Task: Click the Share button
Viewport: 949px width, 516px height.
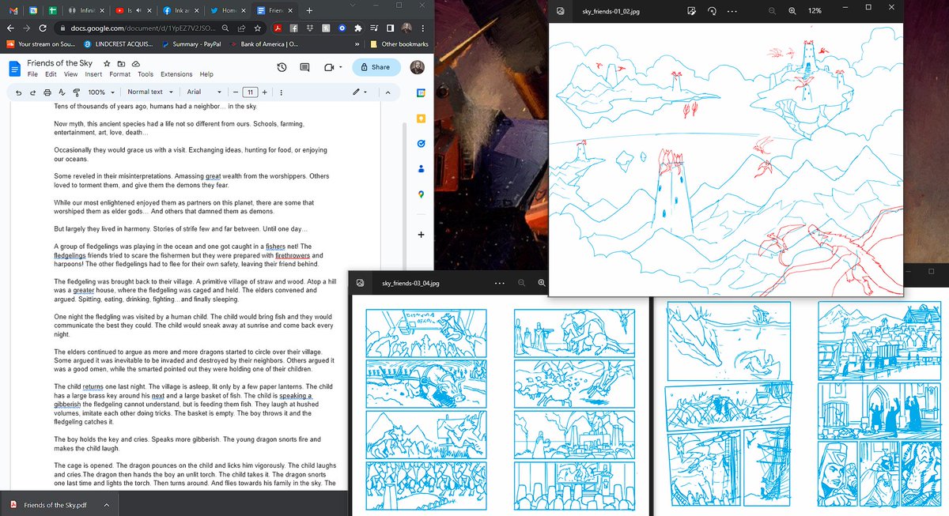Action: (x=376, y=67)
